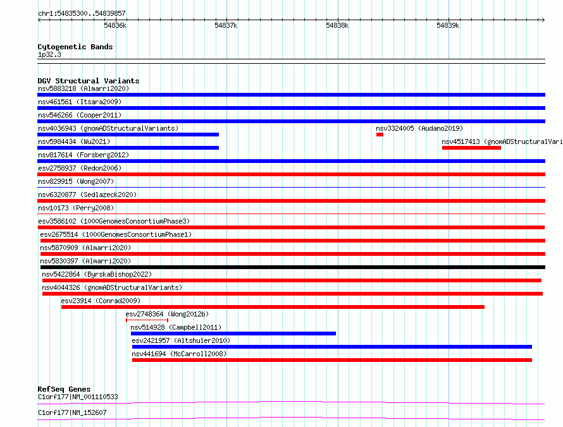
Task: Select the esv23914 (Conrad2009) red bar
Action: 273,307
